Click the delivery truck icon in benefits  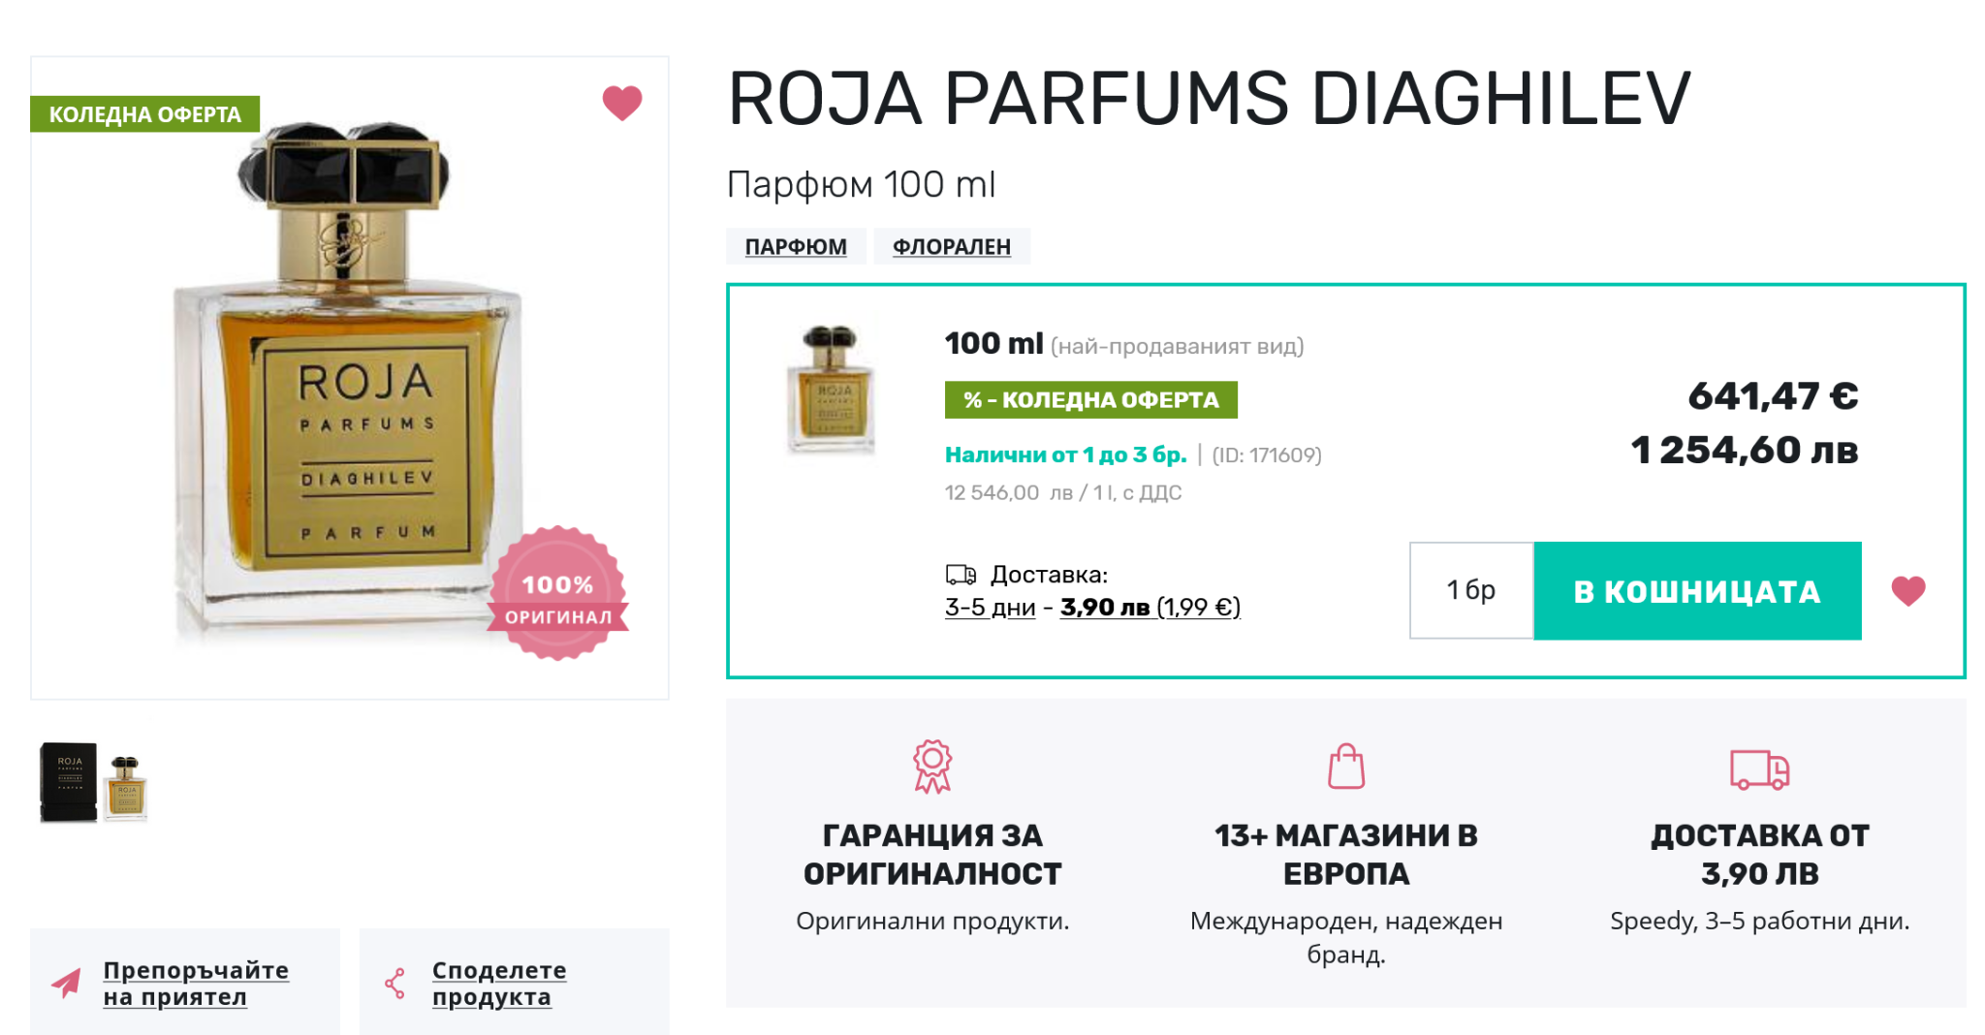1758,769
